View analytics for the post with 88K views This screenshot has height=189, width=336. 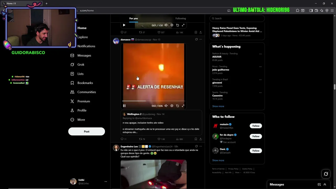tap(180, 139)
